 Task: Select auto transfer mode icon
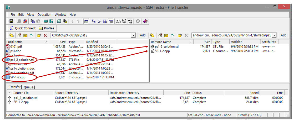pos(130,21)
